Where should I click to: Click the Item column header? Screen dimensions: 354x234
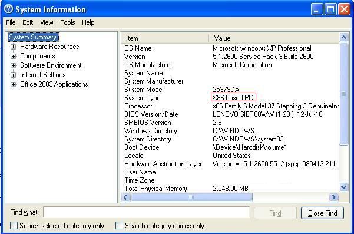[x=164, y=38]
